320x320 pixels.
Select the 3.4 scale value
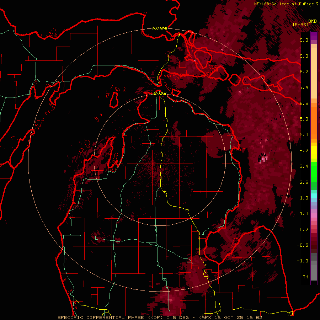(x=304, y=166)
